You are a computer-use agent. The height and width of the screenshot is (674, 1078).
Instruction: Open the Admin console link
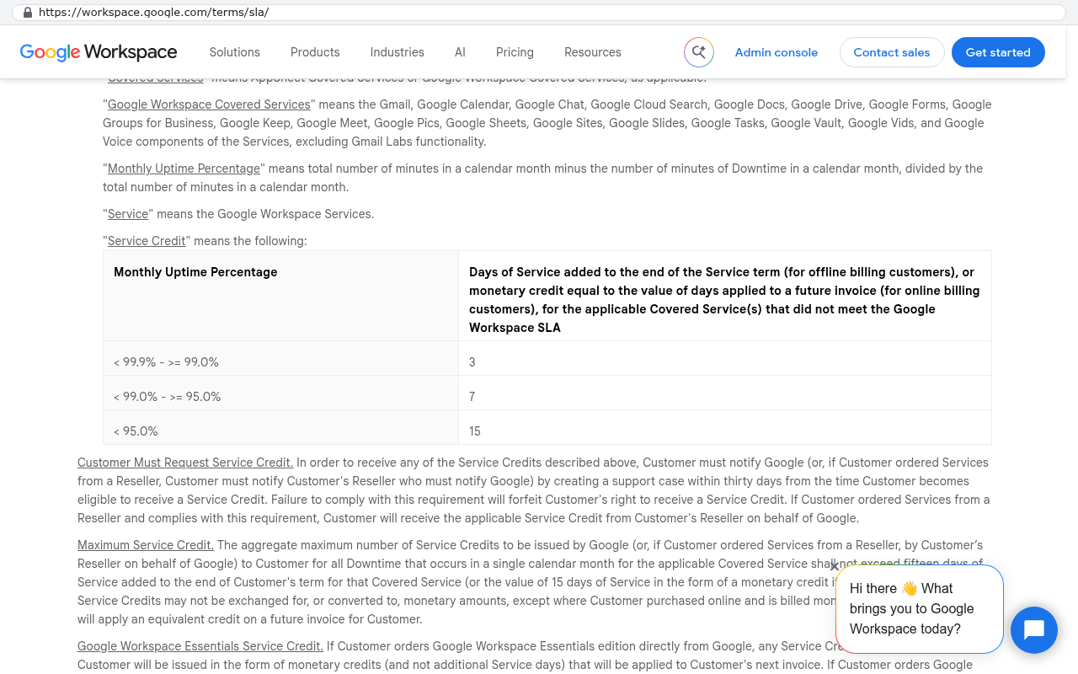point(776,52)
